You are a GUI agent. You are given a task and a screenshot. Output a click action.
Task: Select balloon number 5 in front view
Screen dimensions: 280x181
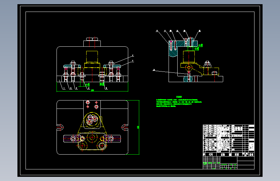(107, 88)
